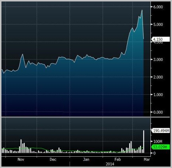Click the 2014 year label
This screenshot has height=168, width=172.
[x=110, y=164]
